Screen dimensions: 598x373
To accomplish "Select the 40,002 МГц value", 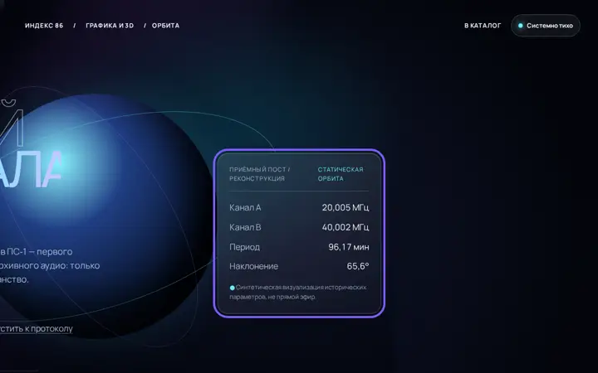I will click(x=346, y=227).
